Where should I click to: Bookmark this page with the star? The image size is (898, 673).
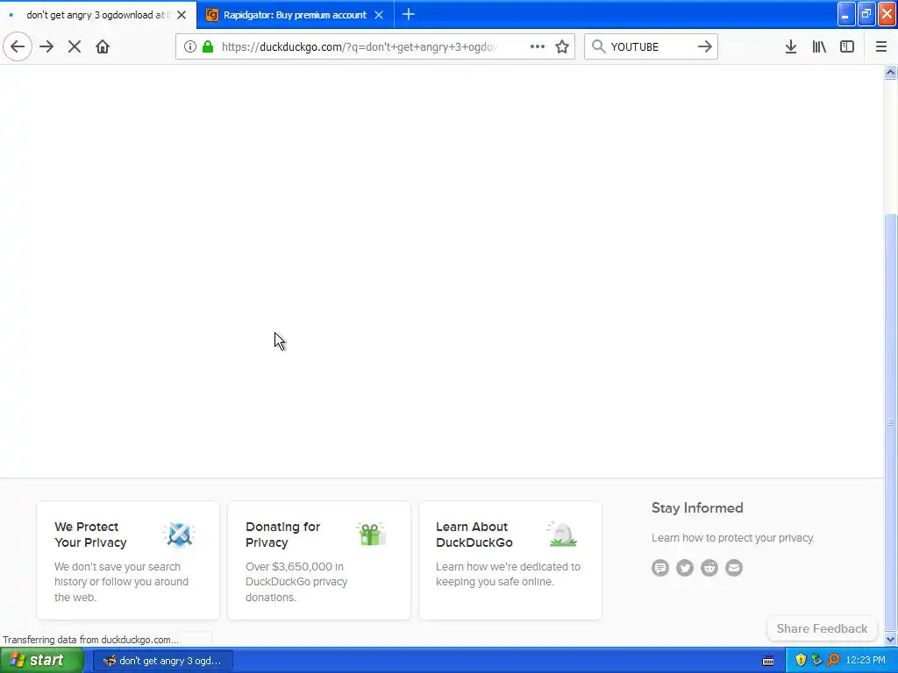pos(562,47)
